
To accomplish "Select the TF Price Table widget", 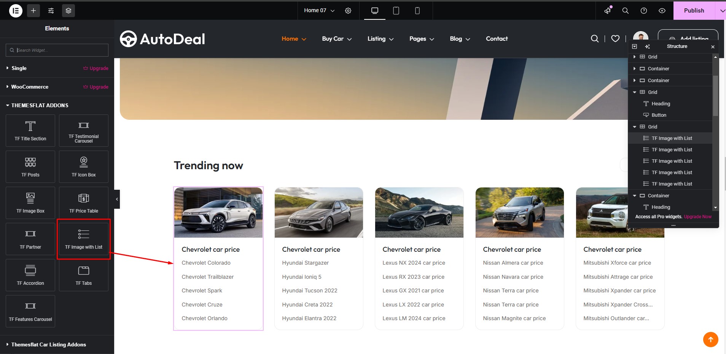I will coord(84,203).
